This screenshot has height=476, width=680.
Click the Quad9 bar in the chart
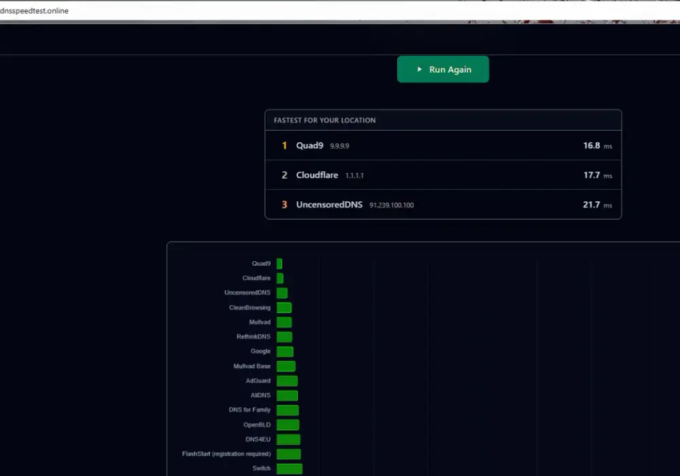279,264
